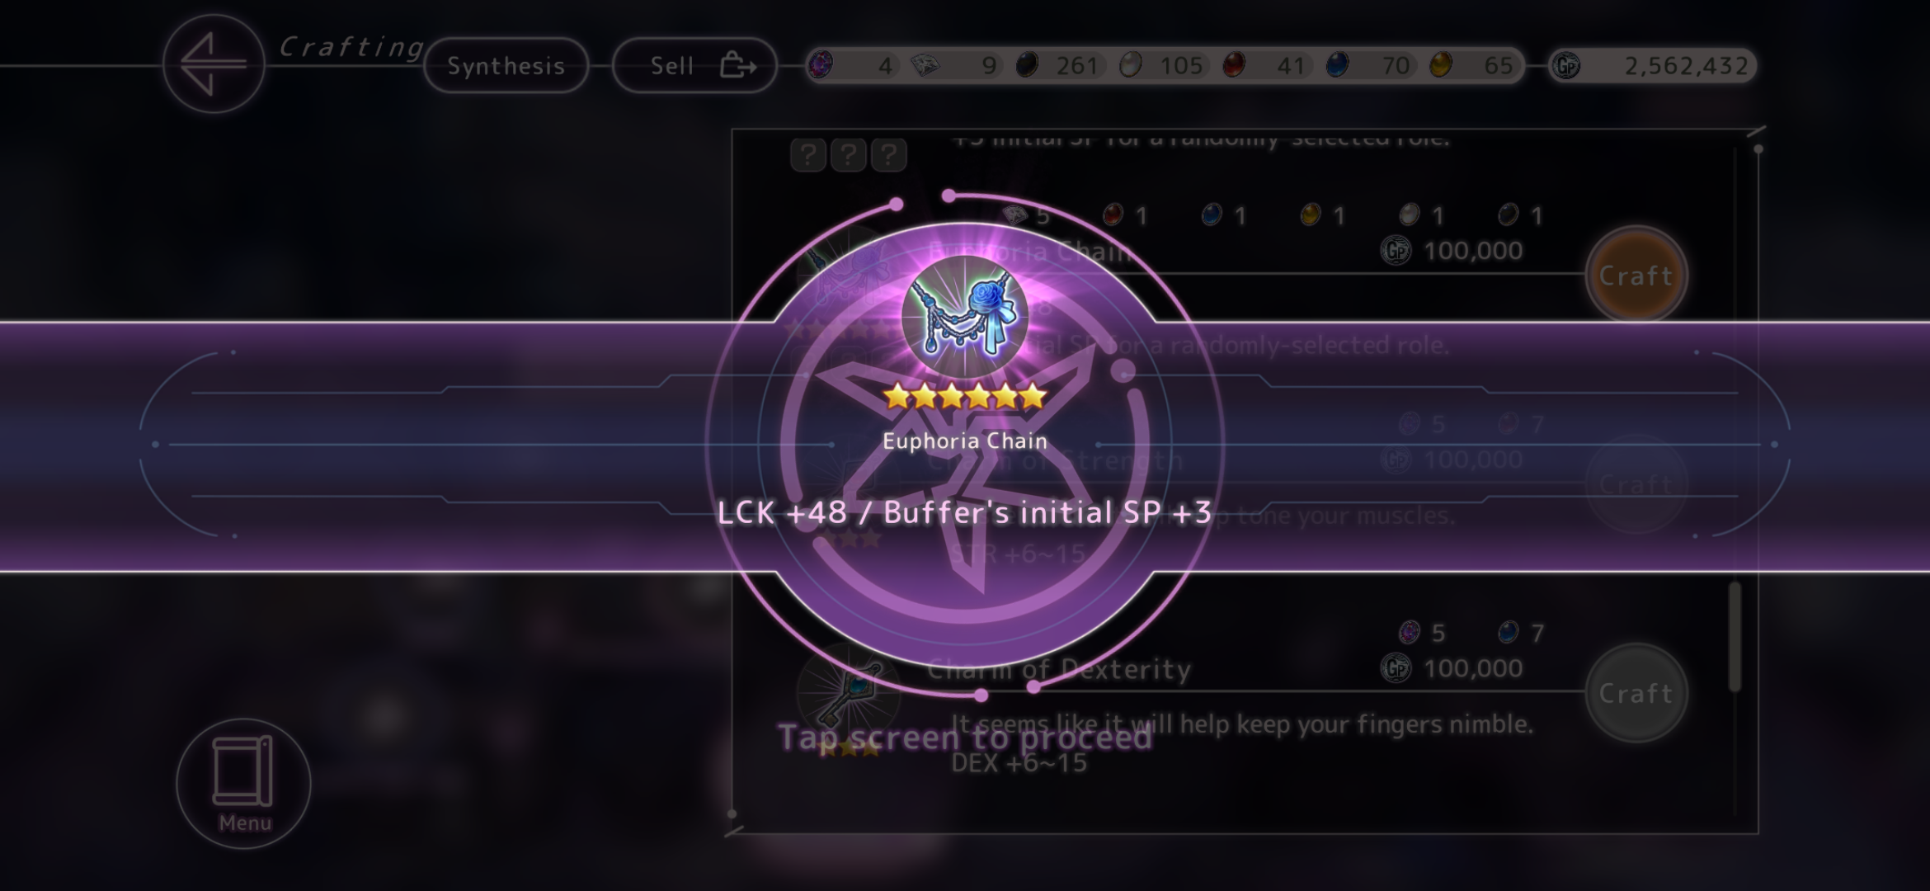This screenshot has height=891, width=1930.
Task: Go back with the arrow icon
Action: tap(214, 64)
